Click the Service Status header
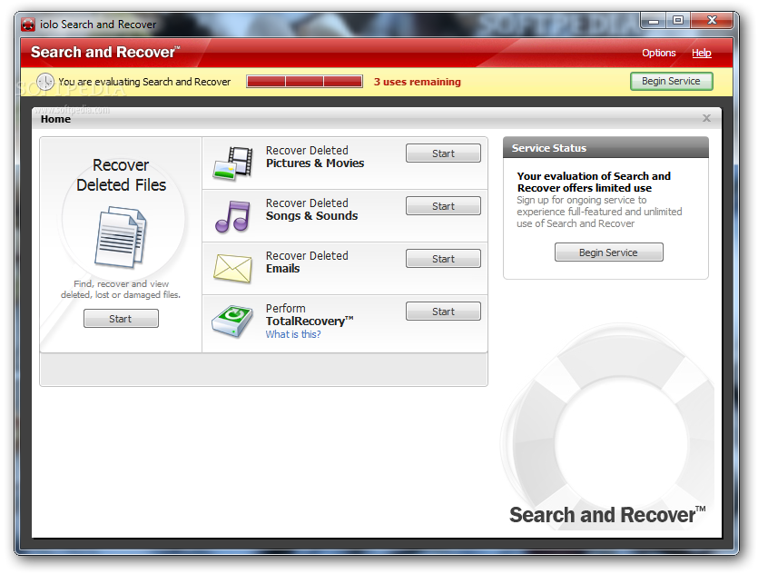The height and width of the screenshot is (574, 758). point(605,148)
